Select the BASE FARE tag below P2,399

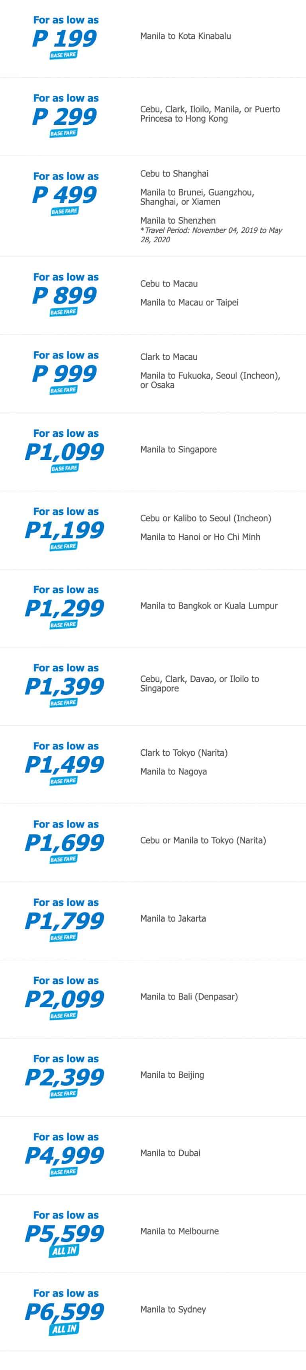pos(64,1093)
